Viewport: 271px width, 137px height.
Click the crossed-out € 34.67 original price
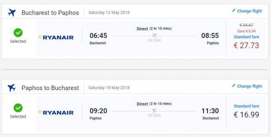point(246,25)
